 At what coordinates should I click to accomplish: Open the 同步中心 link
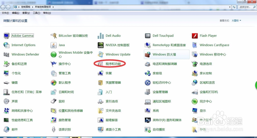pos(206,101)
